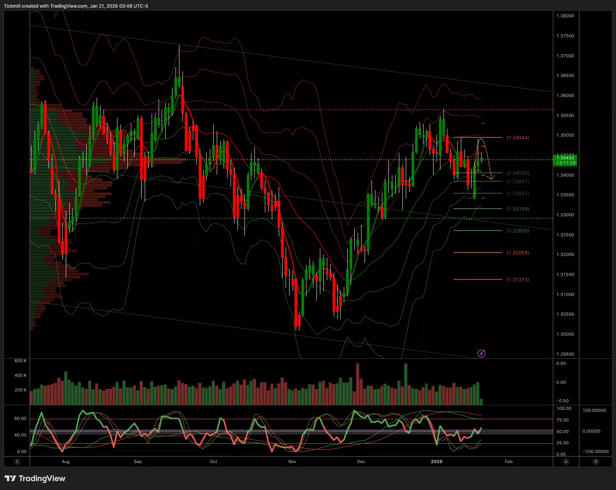
Task: Click the Tickmill created with TradingView.com caption
Action: [76, 6]
